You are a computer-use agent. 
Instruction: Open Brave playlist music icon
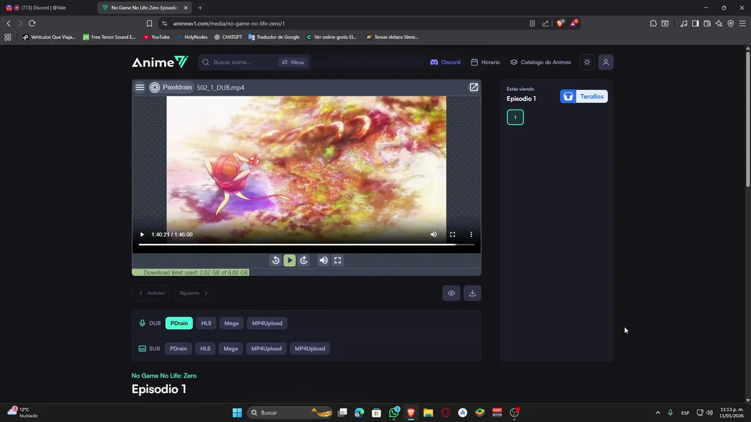(x=684, y=23)
